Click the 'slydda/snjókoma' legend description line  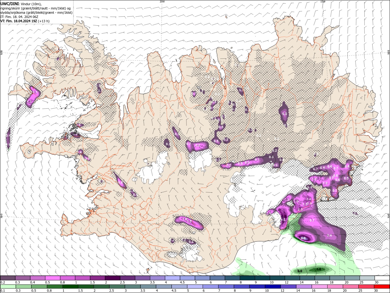[x=36, y=13]
